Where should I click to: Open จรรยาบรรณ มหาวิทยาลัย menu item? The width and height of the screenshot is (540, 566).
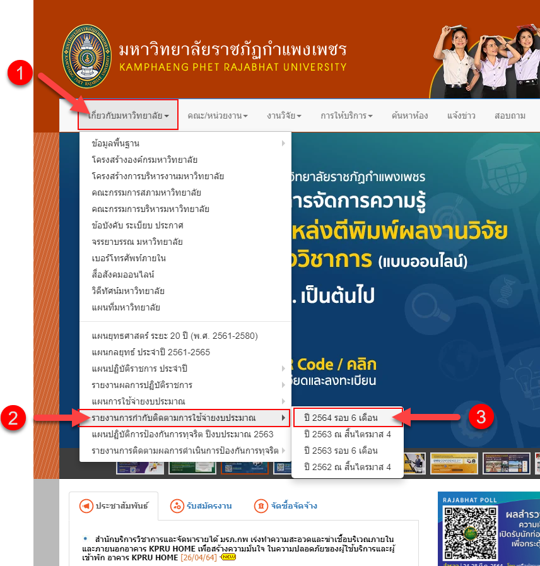click(185, 242)
